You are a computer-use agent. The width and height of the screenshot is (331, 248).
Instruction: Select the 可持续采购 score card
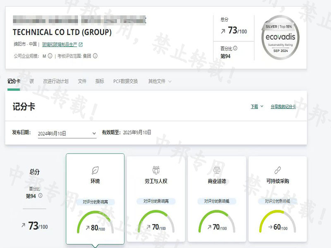click(x=278, y=198)
